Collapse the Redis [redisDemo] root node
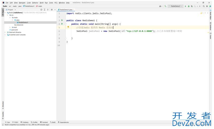214x129 pixels. [x=5, y=13]
